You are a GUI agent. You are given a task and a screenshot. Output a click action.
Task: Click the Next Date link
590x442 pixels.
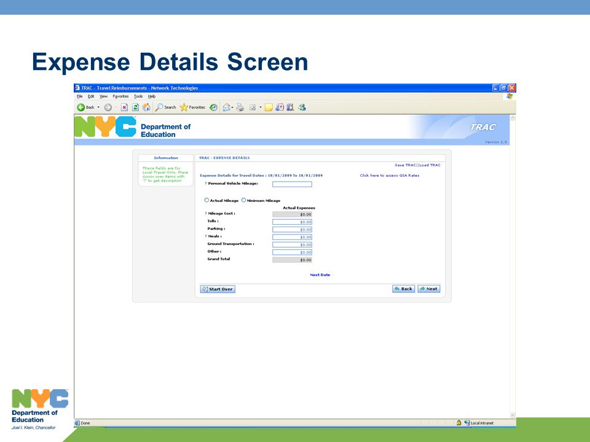320,275
